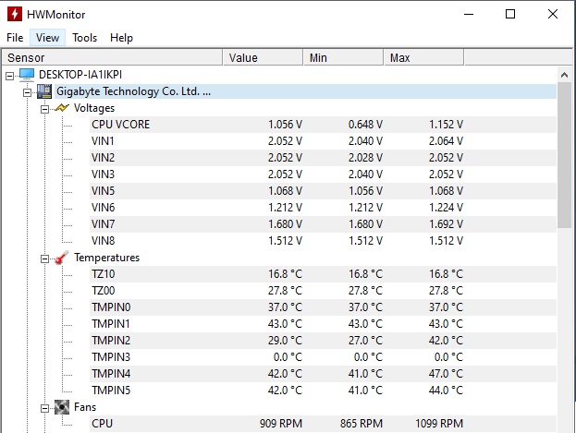Image resolution: width=576 pixels, height=433 pixels.
Task: Collapse the Gigabyte Technology node
Action: (27, 92)
